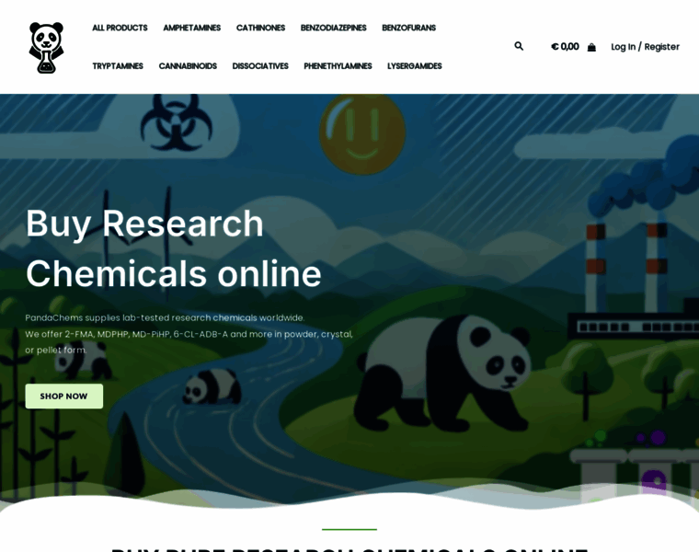This screenshot has height=552, width=699.
Task: Open the Cathinones category
Action: click(260, 28)
